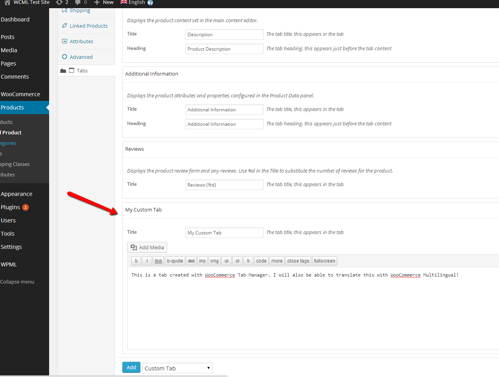Click the Linked Products link icon

65,26
